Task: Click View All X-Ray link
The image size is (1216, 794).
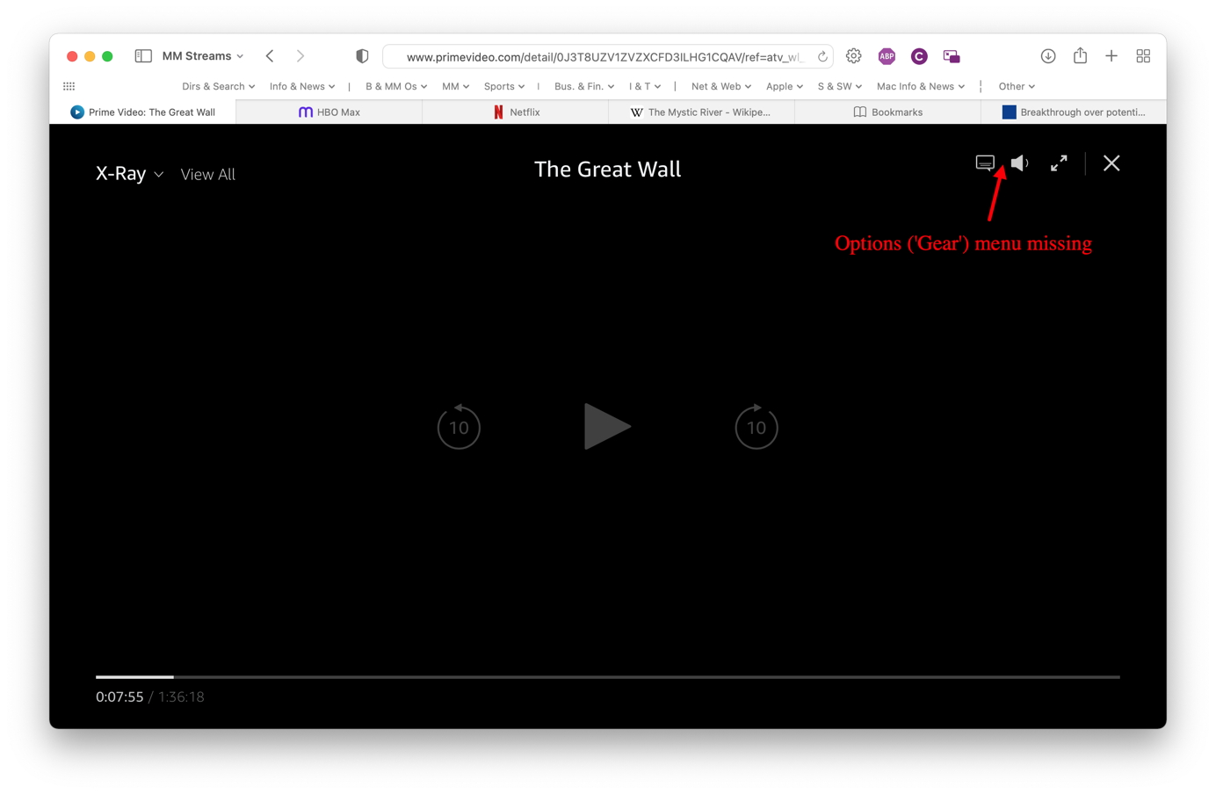Action: (x=207, y=174)
